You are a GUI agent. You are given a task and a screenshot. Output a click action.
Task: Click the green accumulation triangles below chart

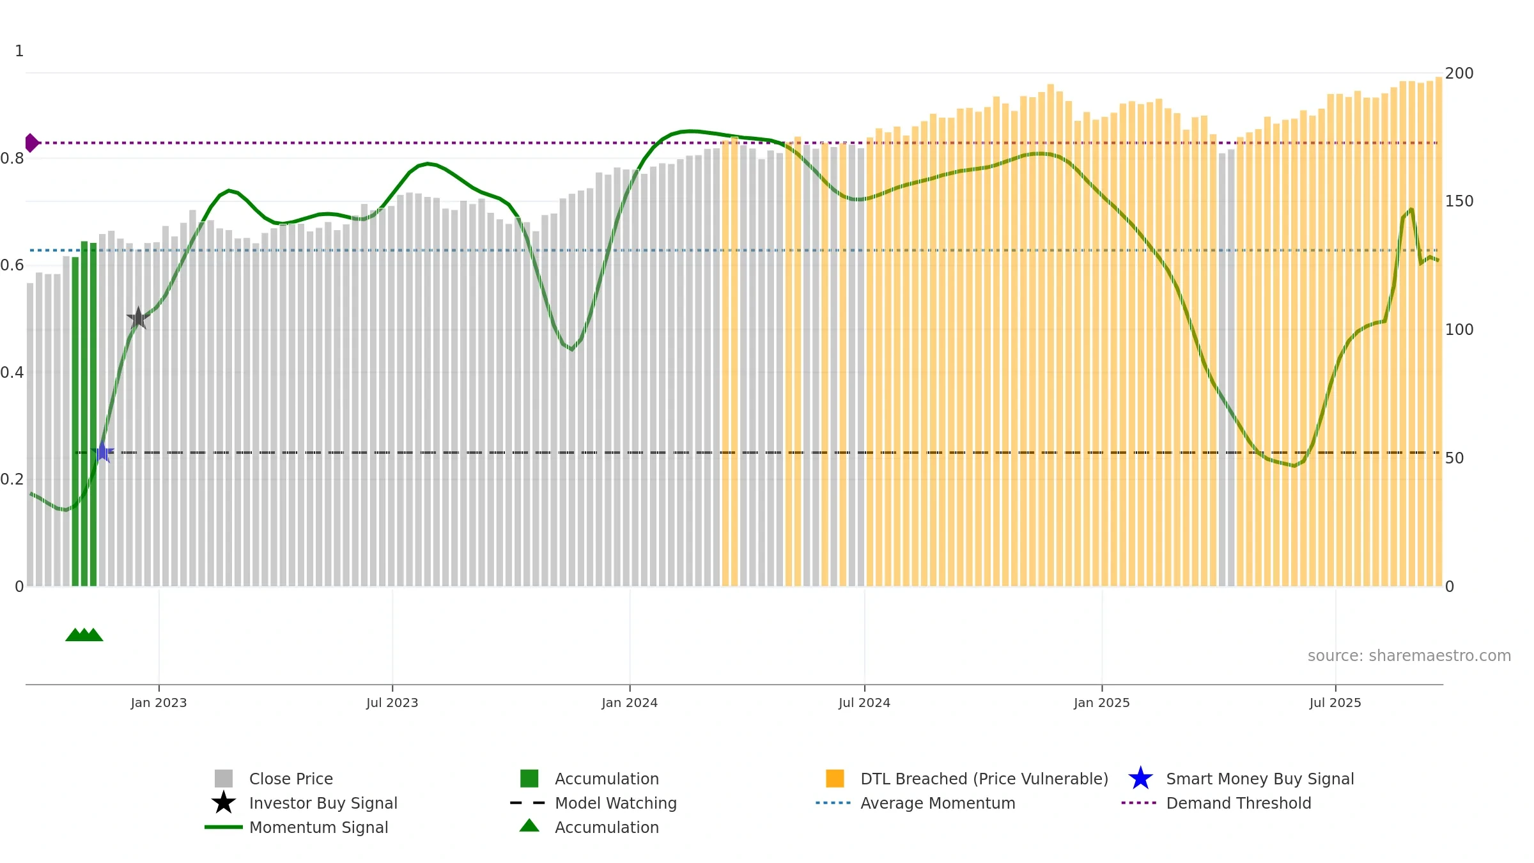click(84, 634)
